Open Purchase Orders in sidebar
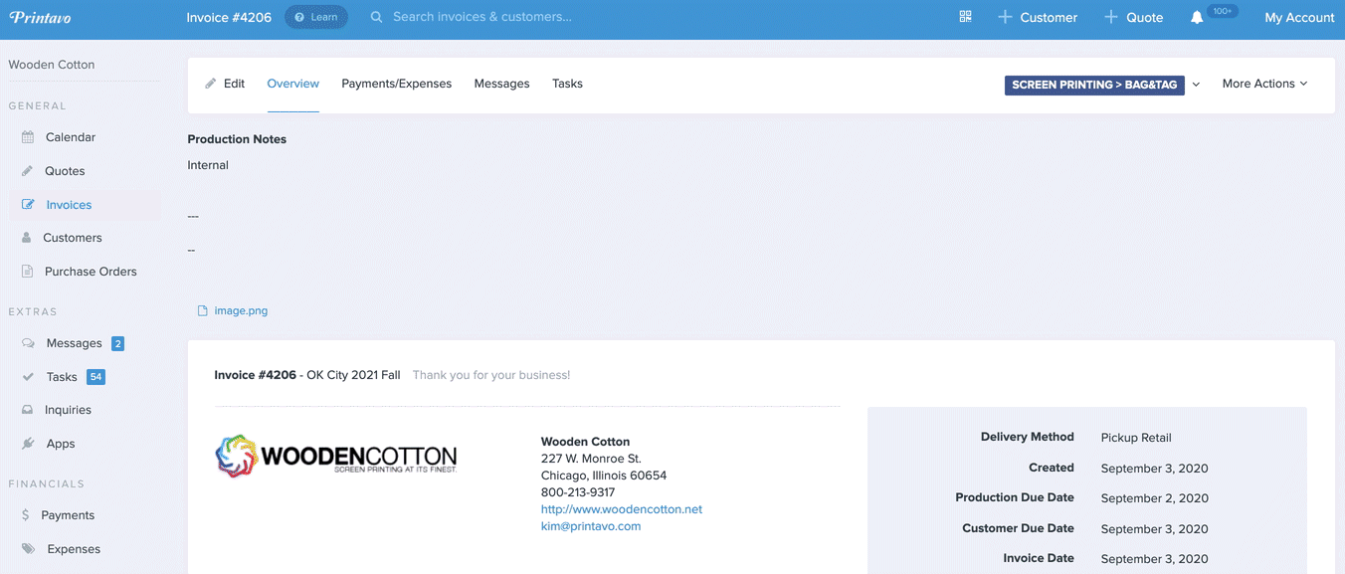 (x=91, y=272)
